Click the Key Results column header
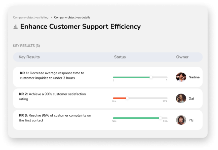The height and width of the screenshot is (150, 218). [x=29, y=57]
